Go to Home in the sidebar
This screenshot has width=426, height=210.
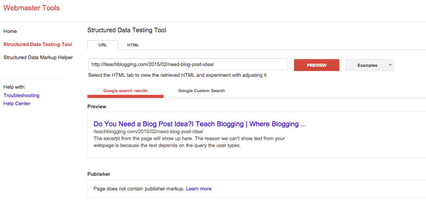click(x=10, y=32)
